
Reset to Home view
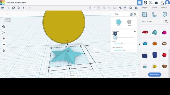pos(4,26)
